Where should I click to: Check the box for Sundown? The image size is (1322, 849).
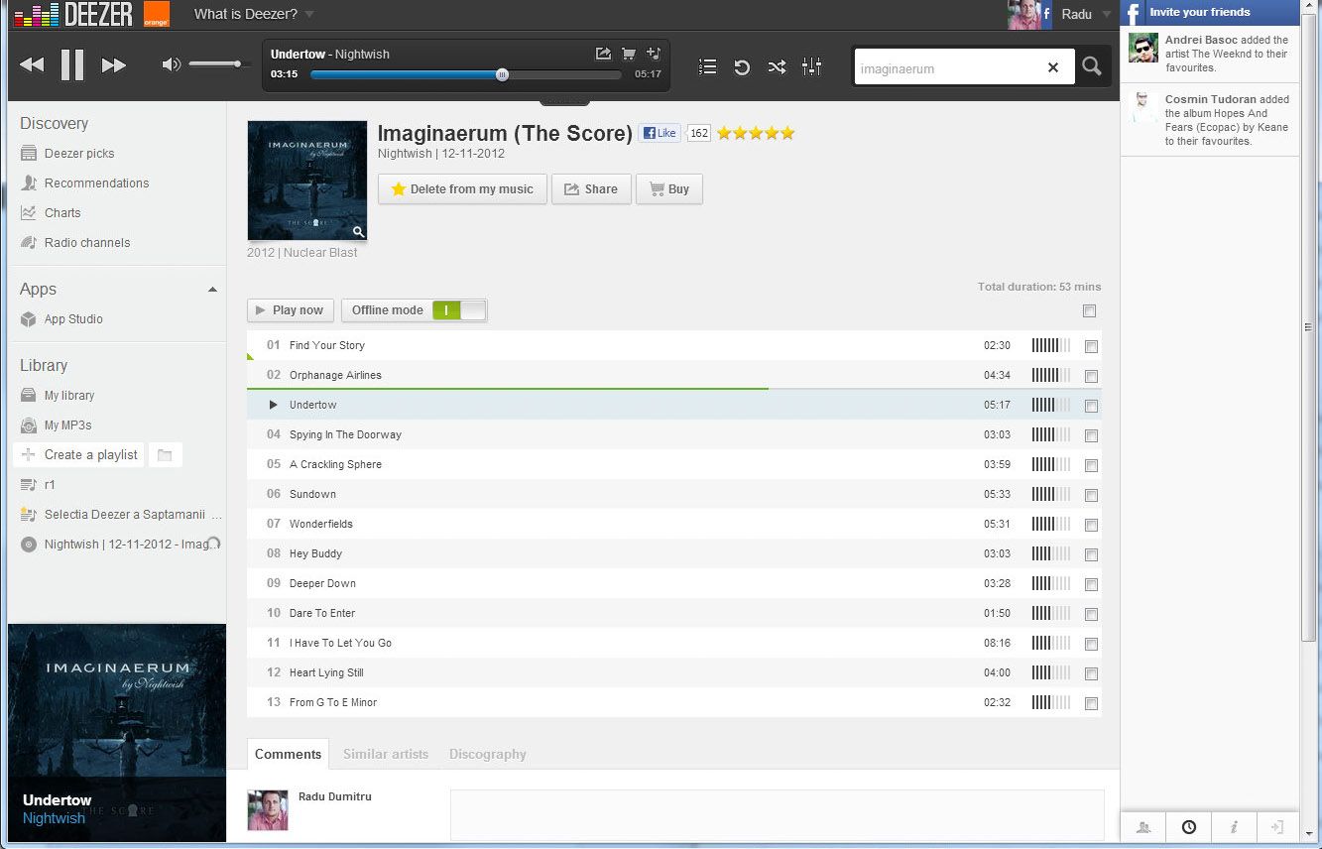pyautogui.click(x=1092, y=496)
